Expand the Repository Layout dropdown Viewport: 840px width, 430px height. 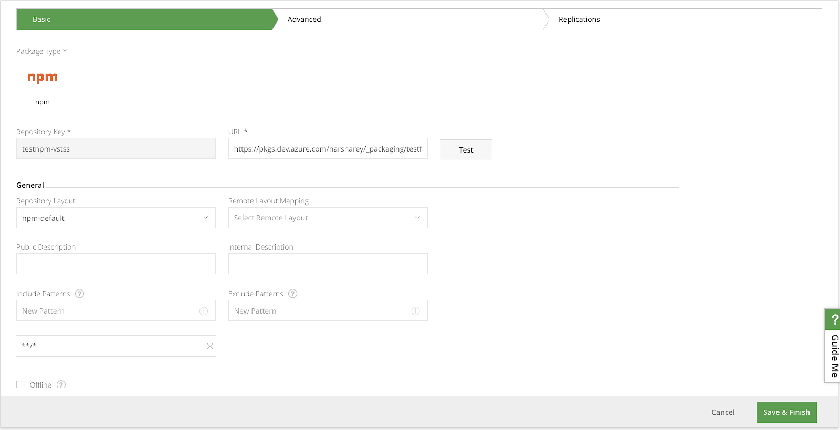click(x=116, y=218)
